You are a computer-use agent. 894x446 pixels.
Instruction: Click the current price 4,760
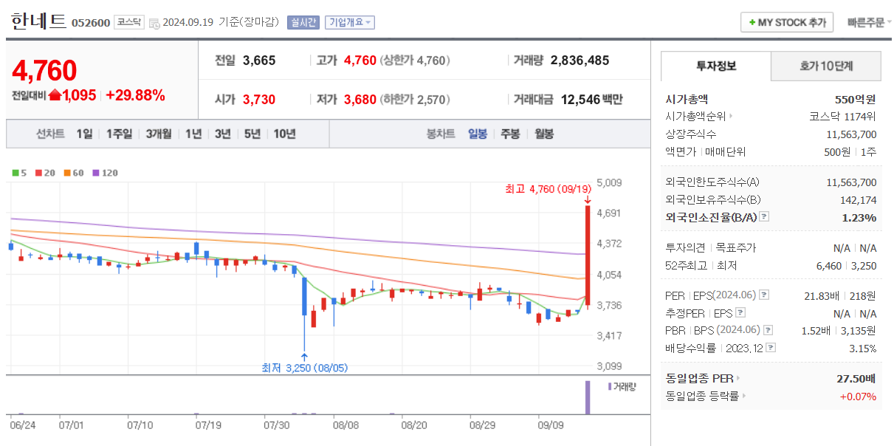pyautogui.click(x=44, y=70)
